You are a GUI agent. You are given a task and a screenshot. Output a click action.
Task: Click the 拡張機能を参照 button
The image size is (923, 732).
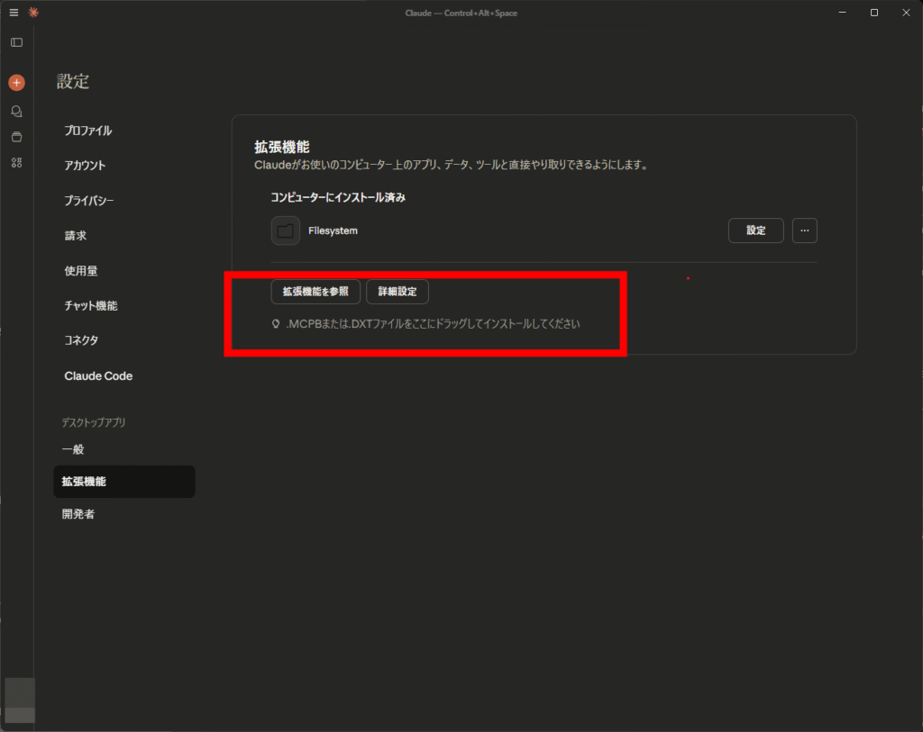point(315,292)
